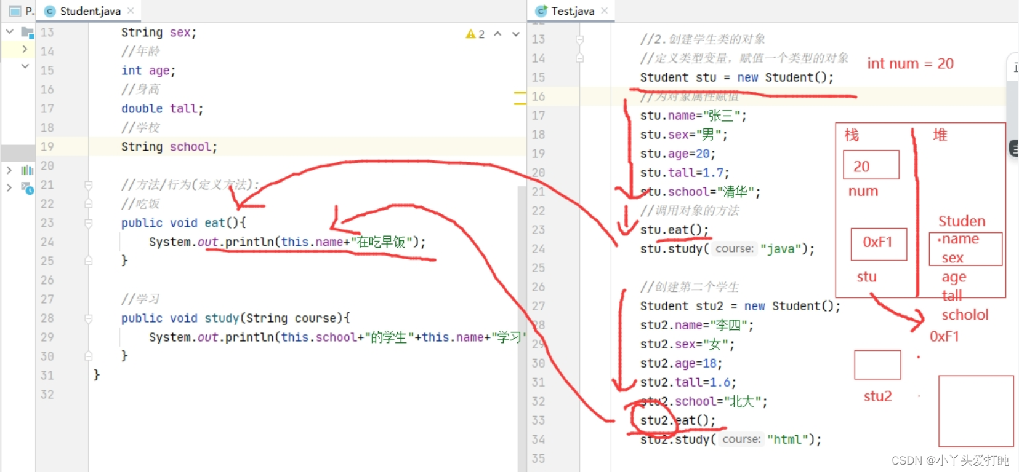Select the project module folder icon
1019x472 pixels.
28,32
